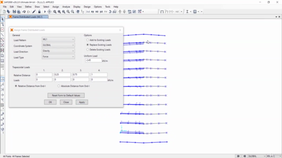
Task: Click the Rotate 3D view icon
Action: click(110, 12)
